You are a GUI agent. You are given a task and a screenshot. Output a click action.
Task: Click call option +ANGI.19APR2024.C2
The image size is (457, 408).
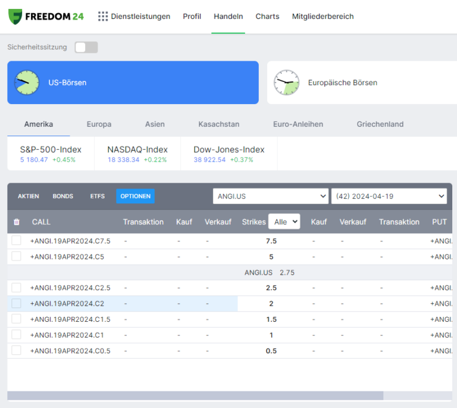[67, 304]
